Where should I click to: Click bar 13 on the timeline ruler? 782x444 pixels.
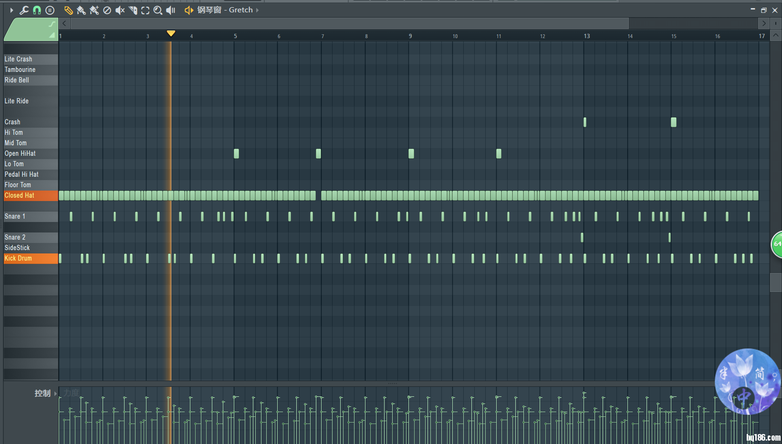(x=586, y=36)
